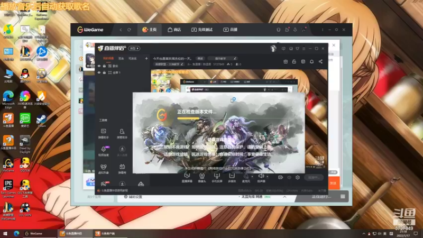Lock or unlock the first source layer
The height and width of the screenshot is (238, 423).
[x=104, y=66]
